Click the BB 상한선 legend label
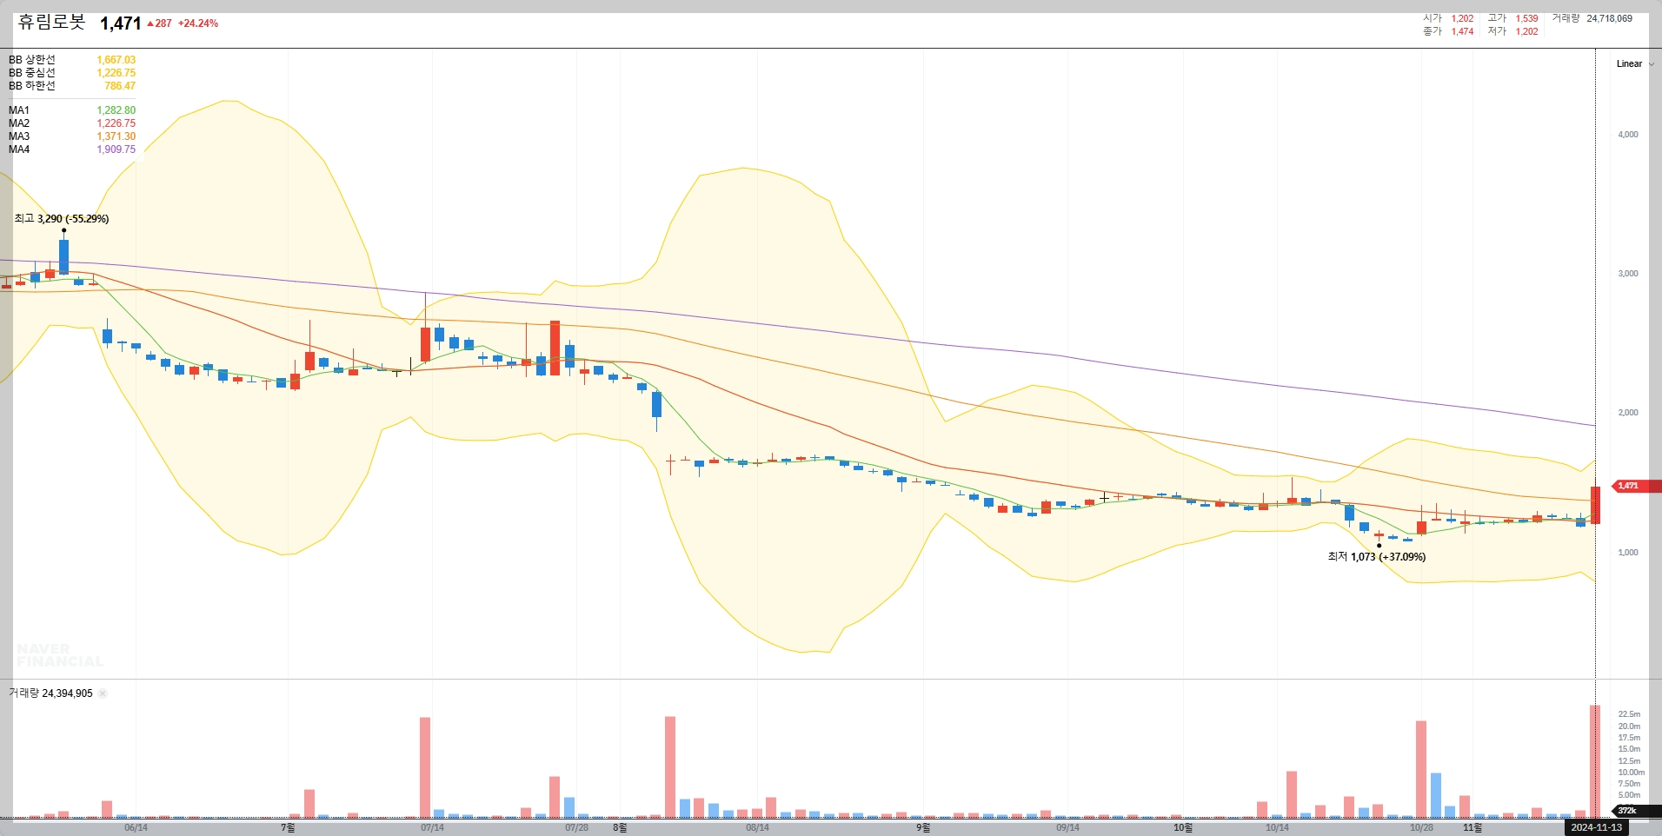The width and height of the screenshot is (1662, 836). 32,60
